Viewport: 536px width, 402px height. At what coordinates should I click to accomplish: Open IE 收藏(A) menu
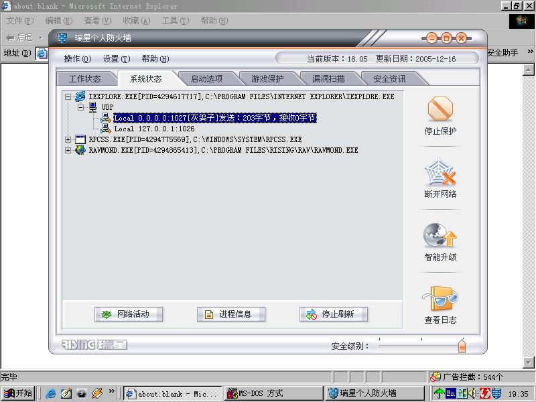(137, 21)
